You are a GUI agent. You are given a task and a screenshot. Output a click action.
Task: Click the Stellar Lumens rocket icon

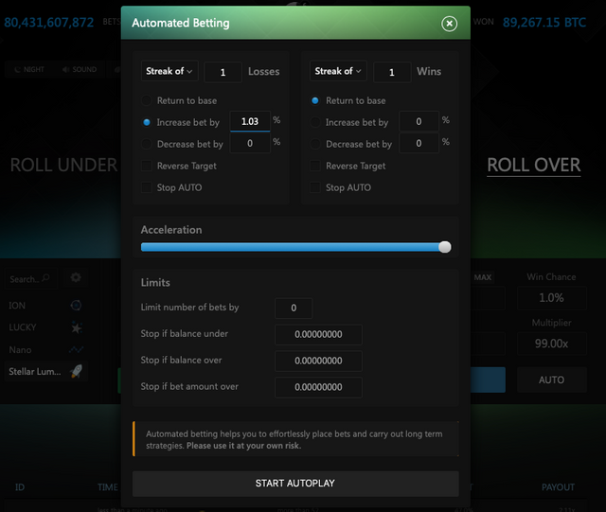click(x=76, y=371)
